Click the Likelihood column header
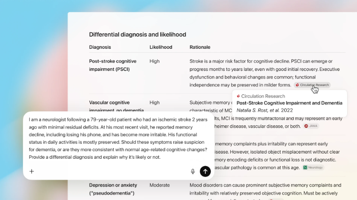Screen dimensions: 357x200 click(161, 47)
